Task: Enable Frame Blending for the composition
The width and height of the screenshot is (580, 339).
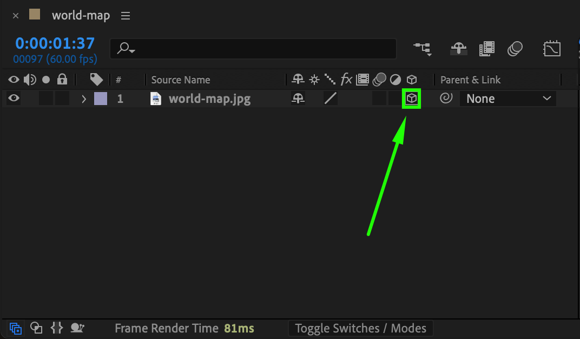Action: click(487, 49)
